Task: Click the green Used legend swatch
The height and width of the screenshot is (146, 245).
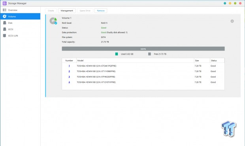Action: [117, 54]
